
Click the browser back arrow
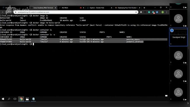tap(3, 12)
